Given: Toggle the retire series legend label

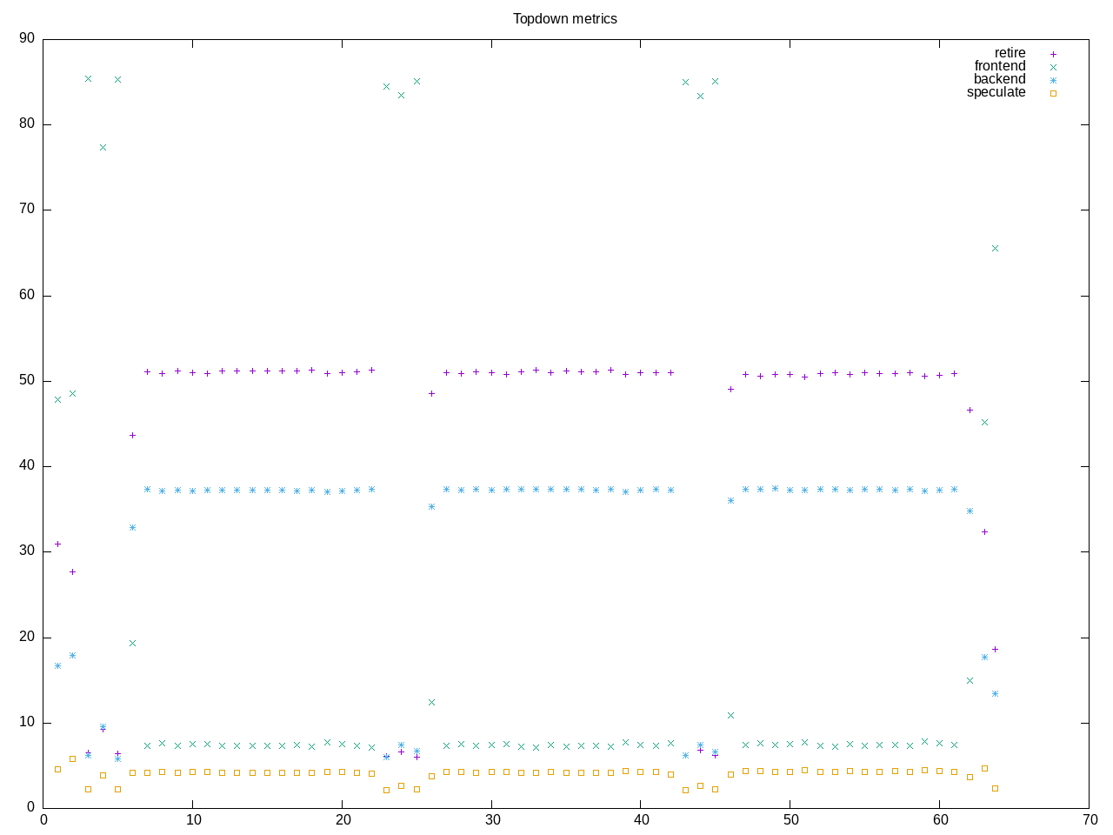Looking at the screenshot, I should (x=1010, y=53).
